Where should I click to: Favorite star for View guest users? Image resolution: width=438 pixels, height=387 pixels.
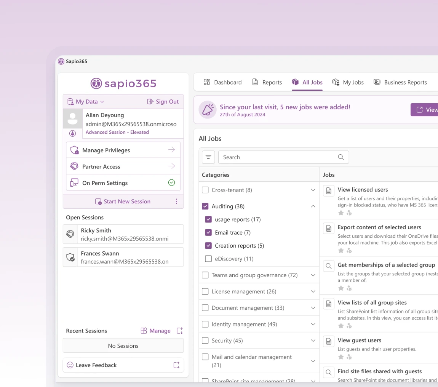tap(341, 357)
